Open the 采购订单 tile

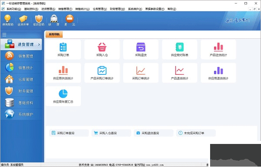(x=63, y=50)
